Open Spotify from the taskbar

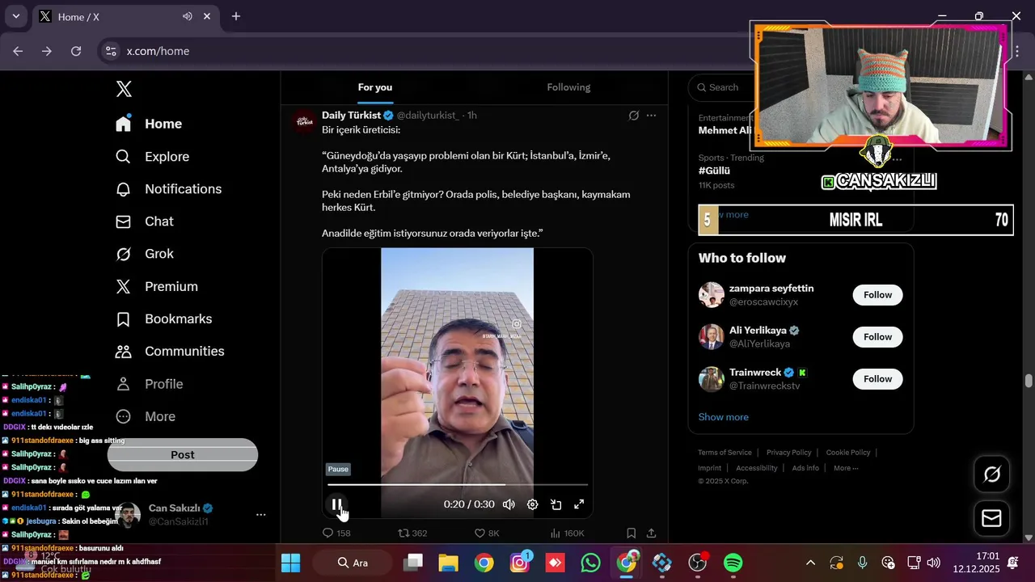733,563
